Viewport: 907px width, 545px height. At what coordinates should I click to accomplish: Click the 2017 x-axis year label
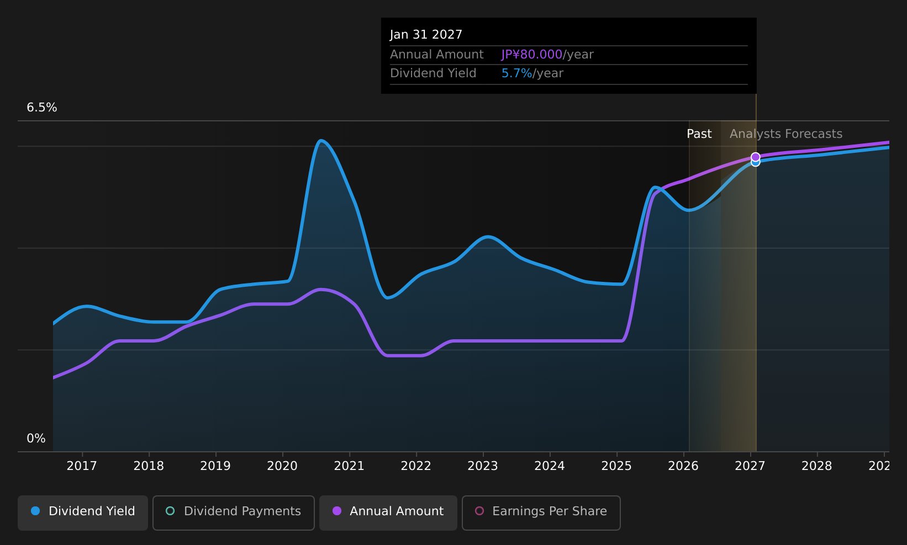pyautogui.click(x=82, y=466)
